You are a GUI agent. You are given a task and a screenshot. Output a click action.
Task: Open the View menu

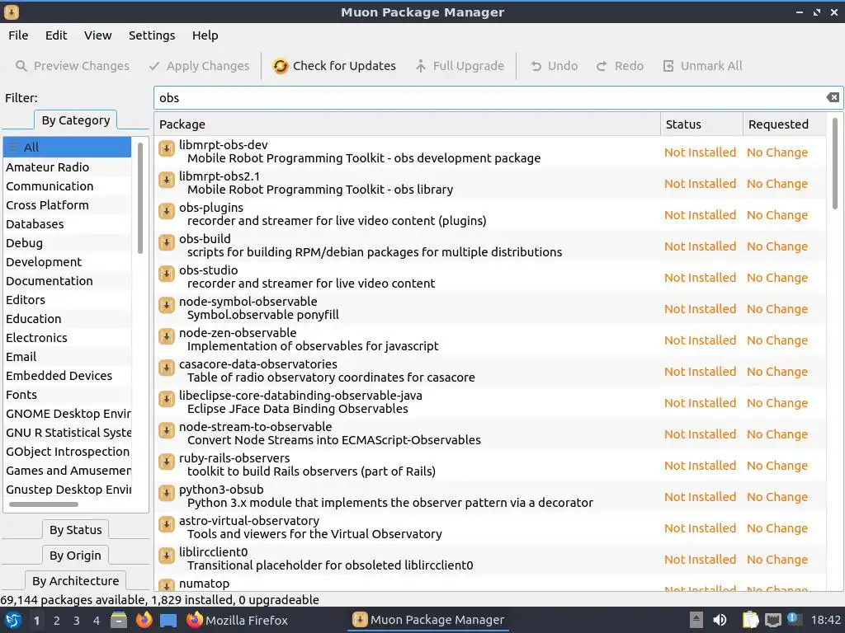(97, 35)
